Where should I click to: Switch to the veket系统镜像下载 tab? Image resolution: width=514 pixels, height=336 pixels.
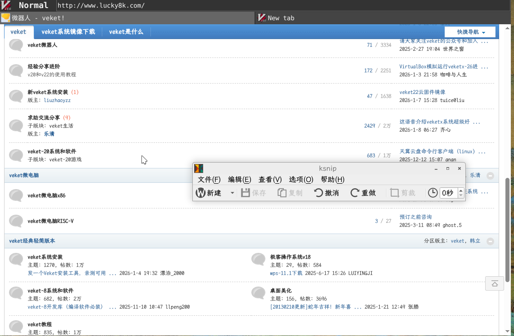[68, 32]
